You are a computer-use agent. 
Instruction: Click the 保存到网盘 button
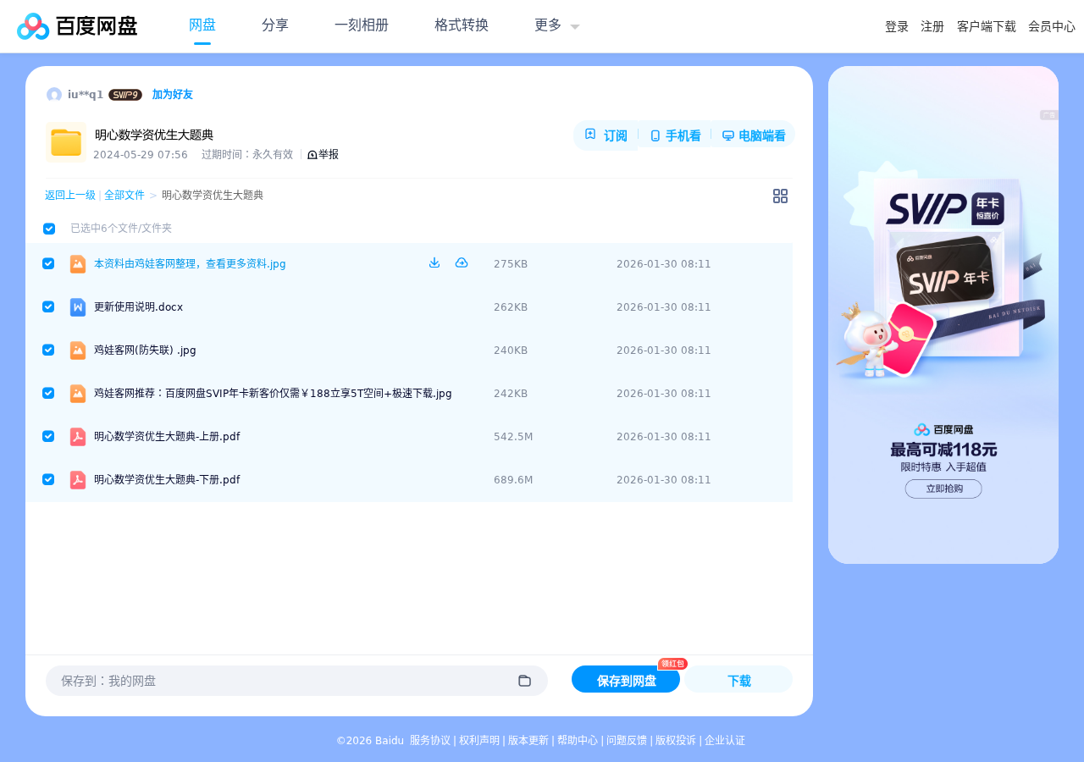tap(626, 680)
